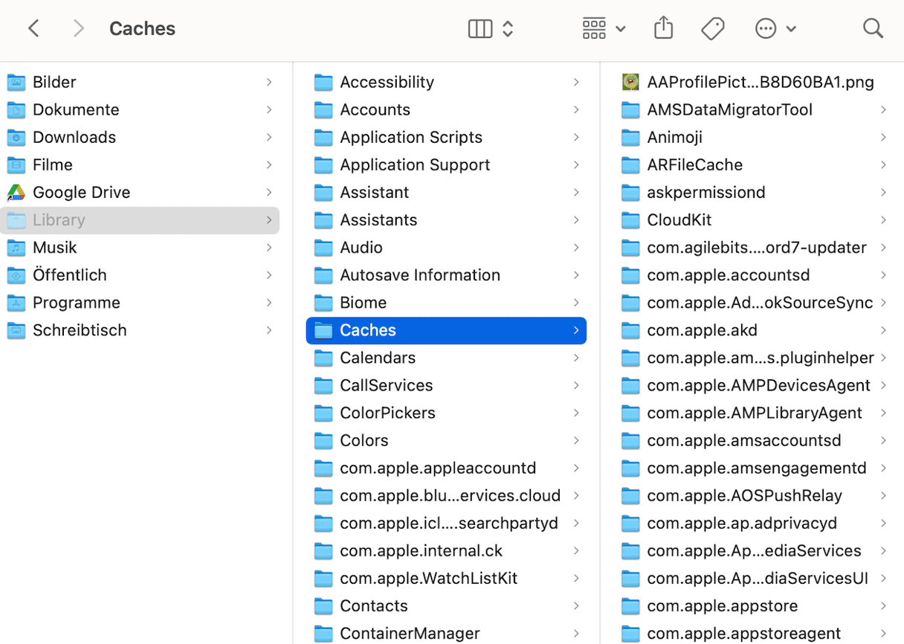The width and height of the screenshot is (904, 644).
Task: Open the view mode stepper arrows
Action: point(508,29)
